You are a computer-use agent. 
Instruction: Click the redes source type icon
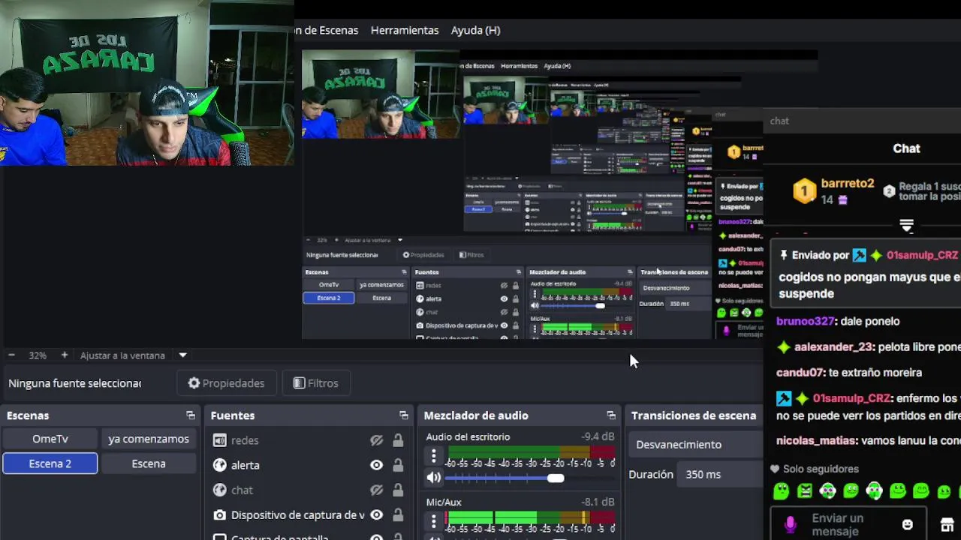(x=219, y=440)
